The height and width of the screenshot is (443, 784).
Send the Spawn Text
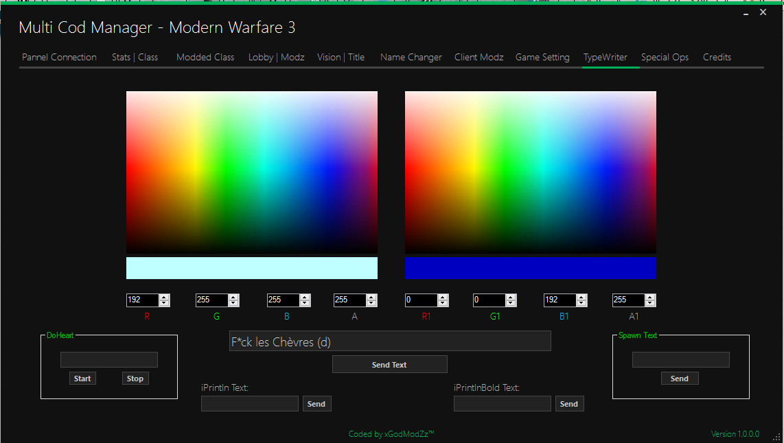(680, 379)
